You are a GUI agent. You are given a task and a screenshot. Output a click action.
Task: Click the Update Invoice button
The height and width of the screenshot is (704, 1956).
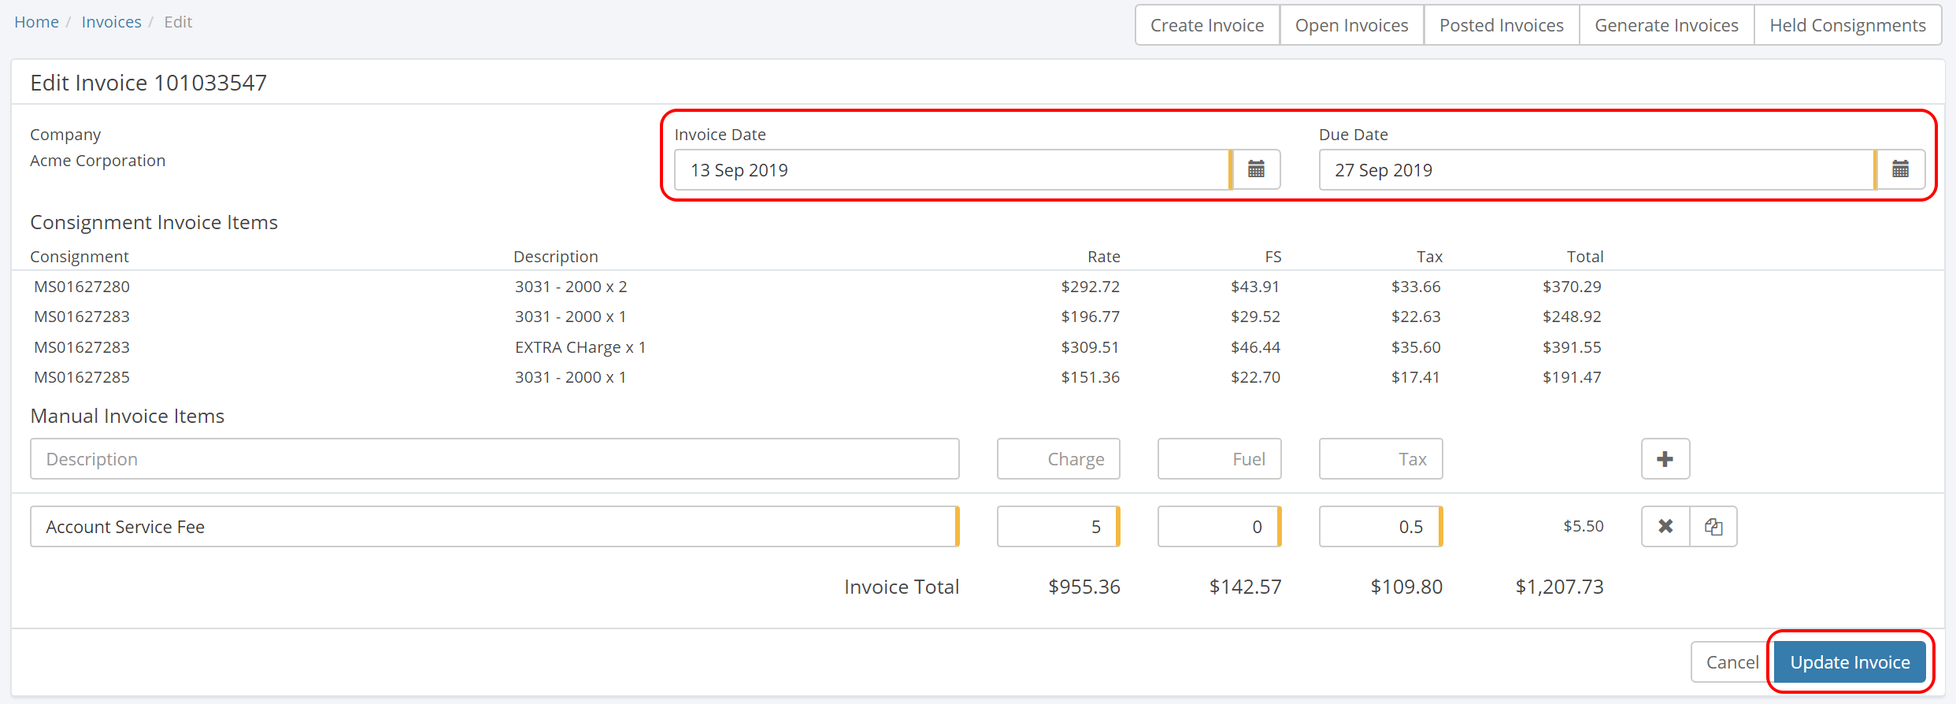click(1850, 662)
